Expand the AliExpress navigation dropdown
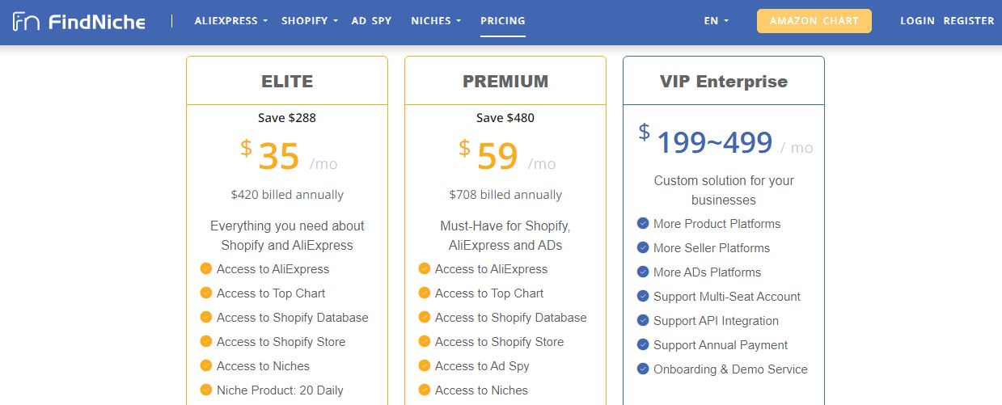Viewport: 1002px width, 405px height. click(230, 21)
